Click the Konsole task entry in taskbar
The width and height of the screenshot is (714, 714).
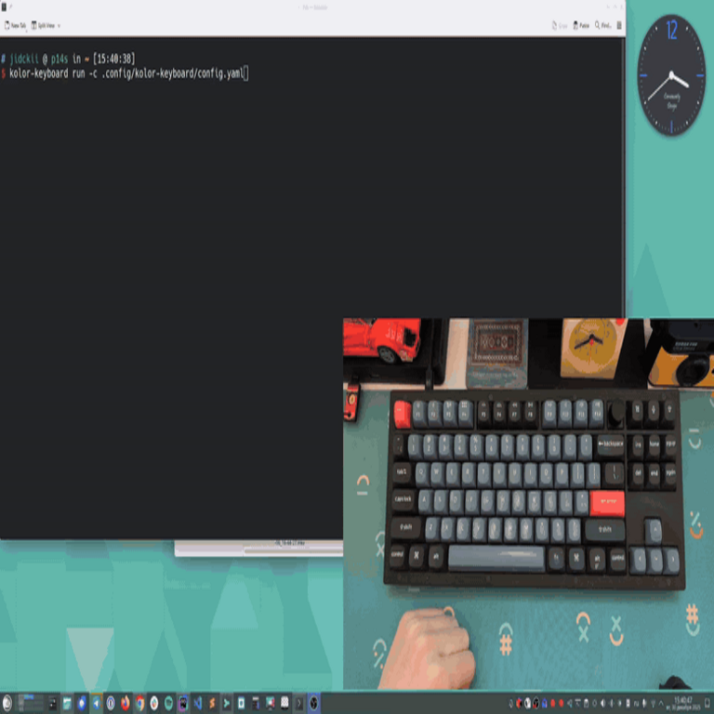[299, 704]
